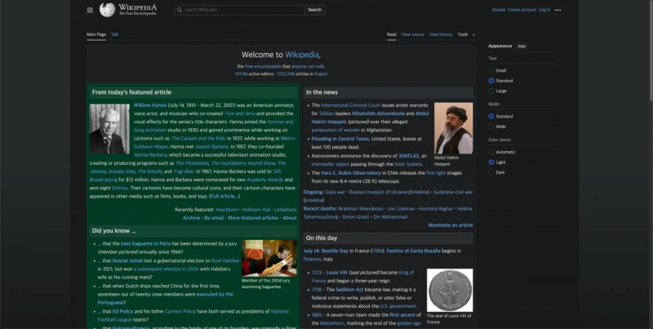Click the Create account link

[522, 10]
